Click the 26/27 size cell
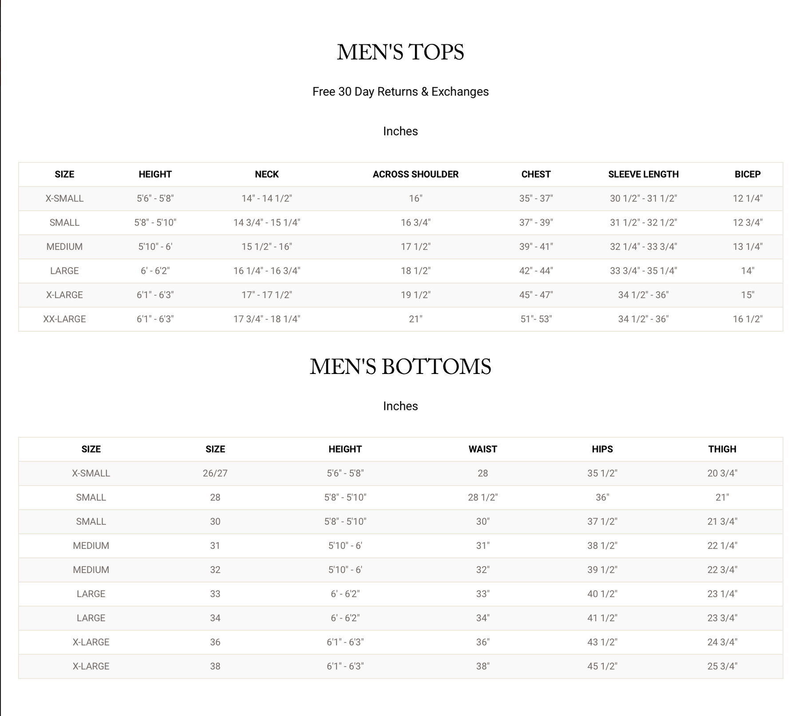This screenshot has height=716, width=799. point(215,473)
